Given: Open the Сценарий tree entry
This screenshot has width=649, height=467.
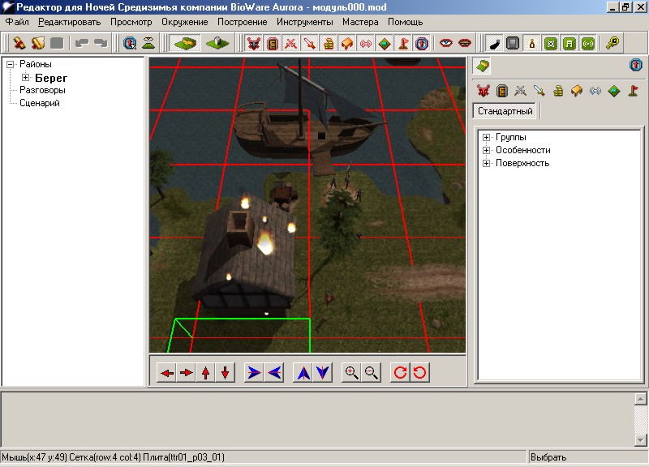Looking at the screenshot, I should coord(40,104).
